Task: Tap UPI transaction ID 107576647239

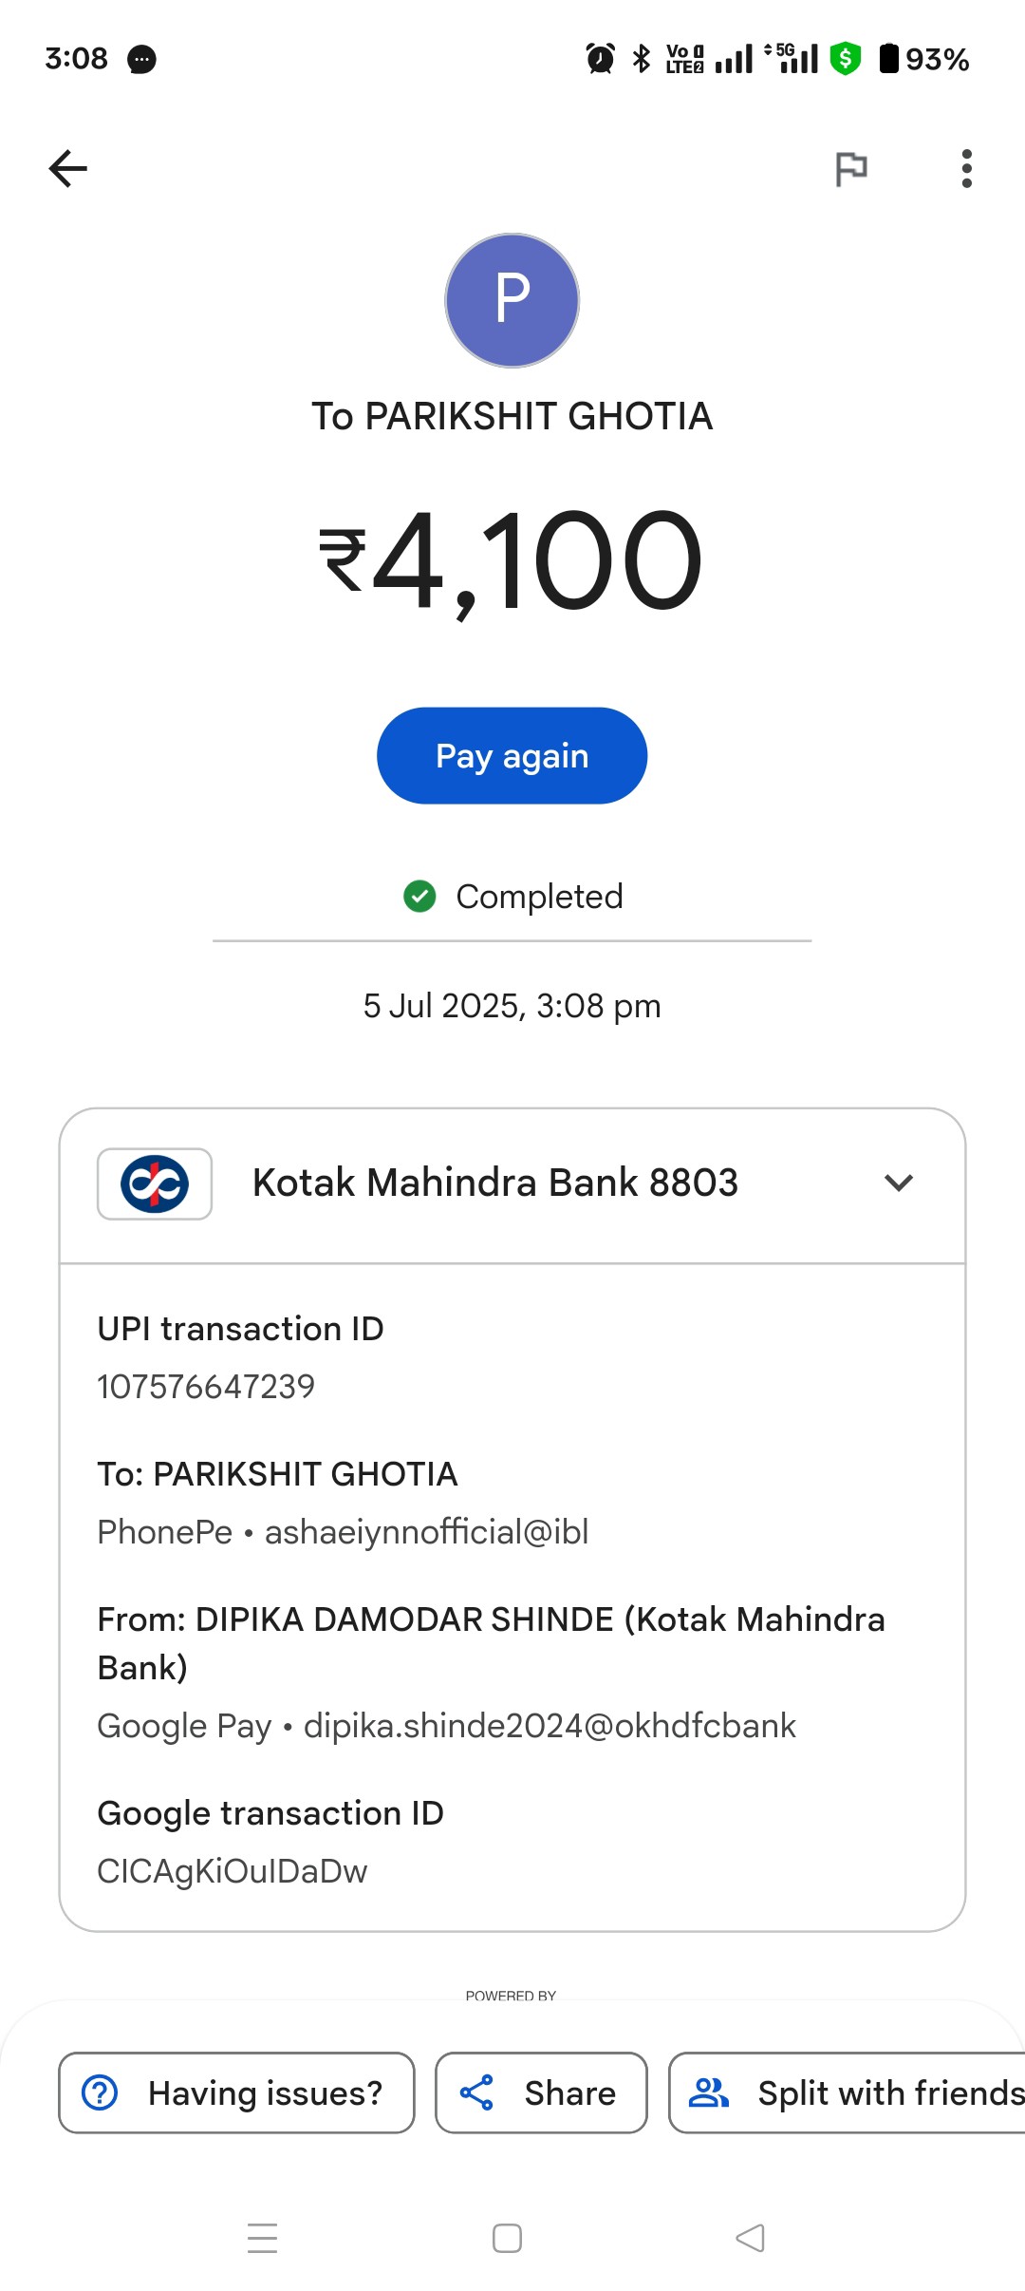Action: [206, 1387]
